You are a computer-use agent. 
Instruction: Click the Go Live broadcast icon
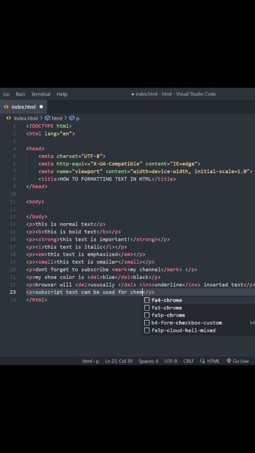pos(229,361)
